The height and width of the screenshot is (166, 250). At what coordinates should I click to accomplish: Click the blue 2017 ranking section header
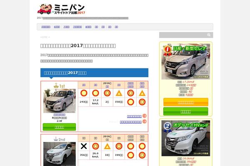pos(95,73)
